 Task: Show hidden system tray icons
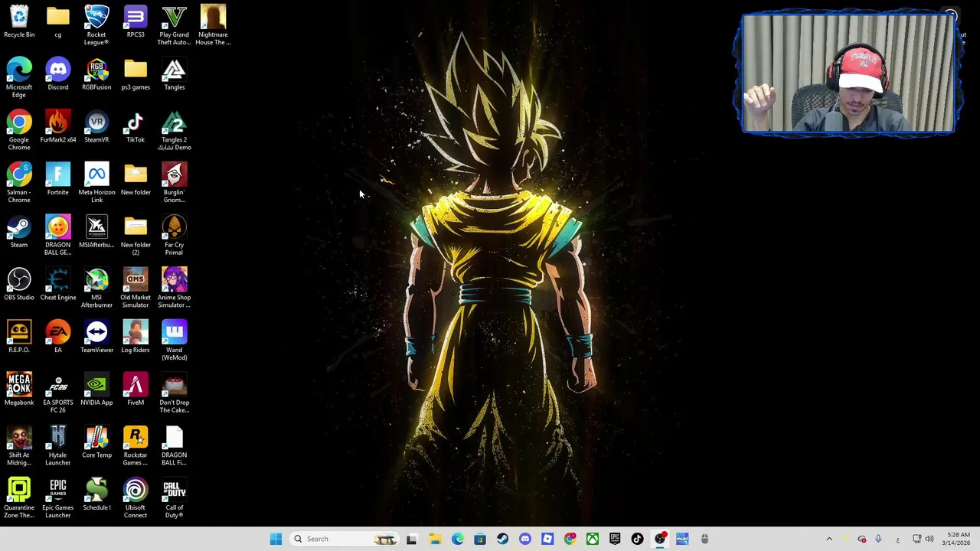(x=829, y=539)
